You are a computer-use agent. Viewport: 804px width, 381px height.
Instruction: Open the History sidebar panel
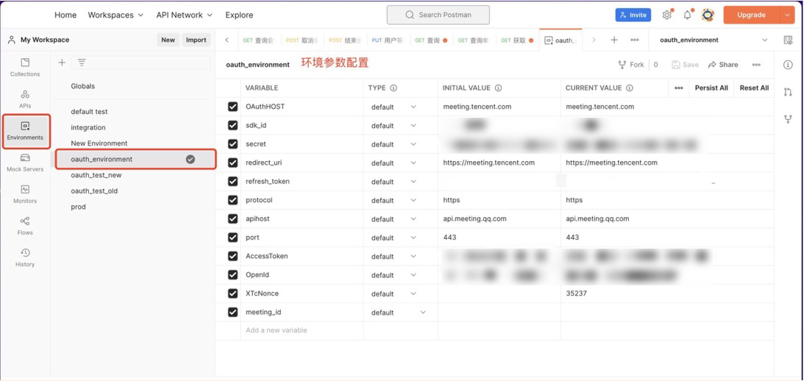24,258
